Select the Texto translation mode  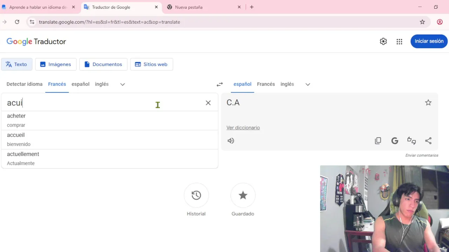[16, 64]
